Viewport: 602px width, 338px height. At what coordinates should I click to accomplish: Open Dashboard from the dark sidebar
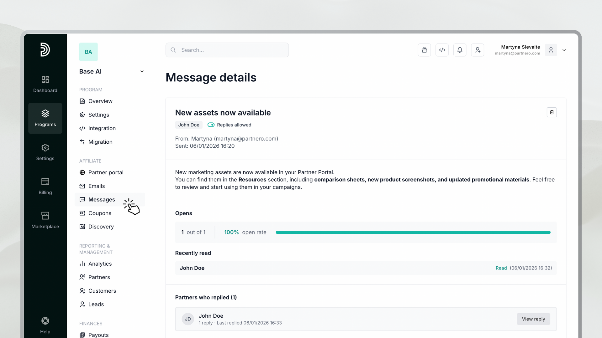tap(45, 84)
